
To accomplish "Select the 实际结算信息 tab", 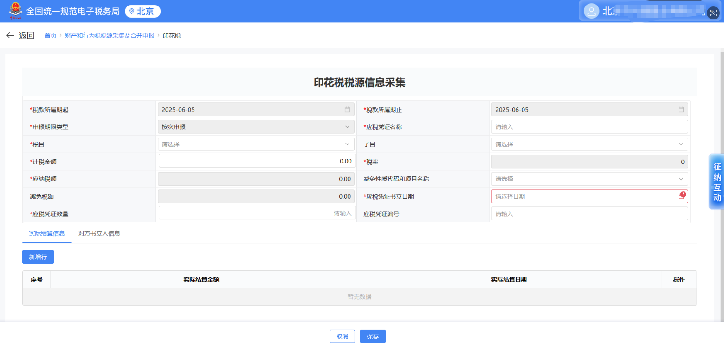I will 47,233.
